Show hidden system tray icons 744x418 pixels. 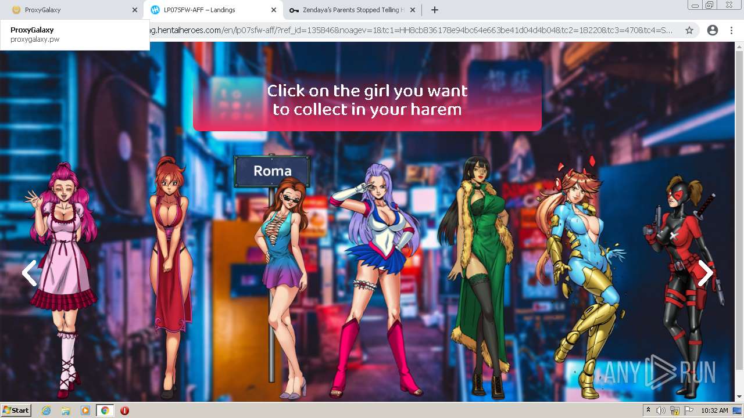(648, 410)
